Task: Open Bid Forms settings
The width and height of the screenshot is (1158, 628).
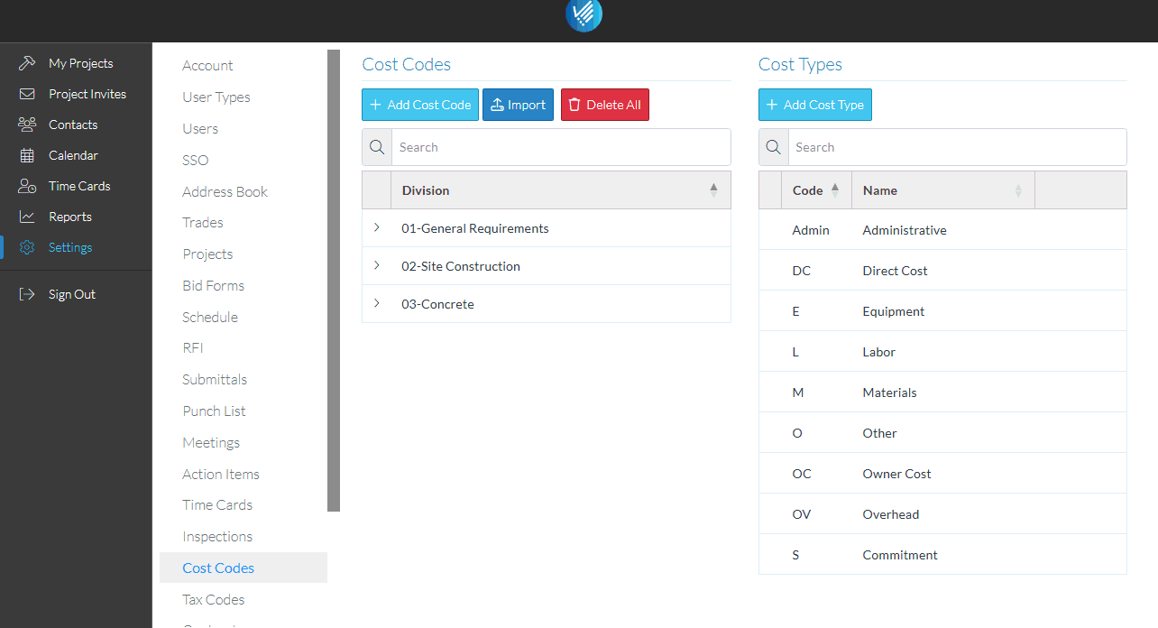Action: (213, 286)
